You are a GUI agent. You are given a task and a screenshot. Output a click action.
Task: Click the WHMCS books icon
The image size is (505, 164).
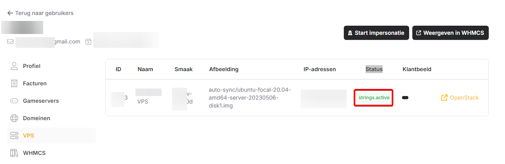click(14, 153)
